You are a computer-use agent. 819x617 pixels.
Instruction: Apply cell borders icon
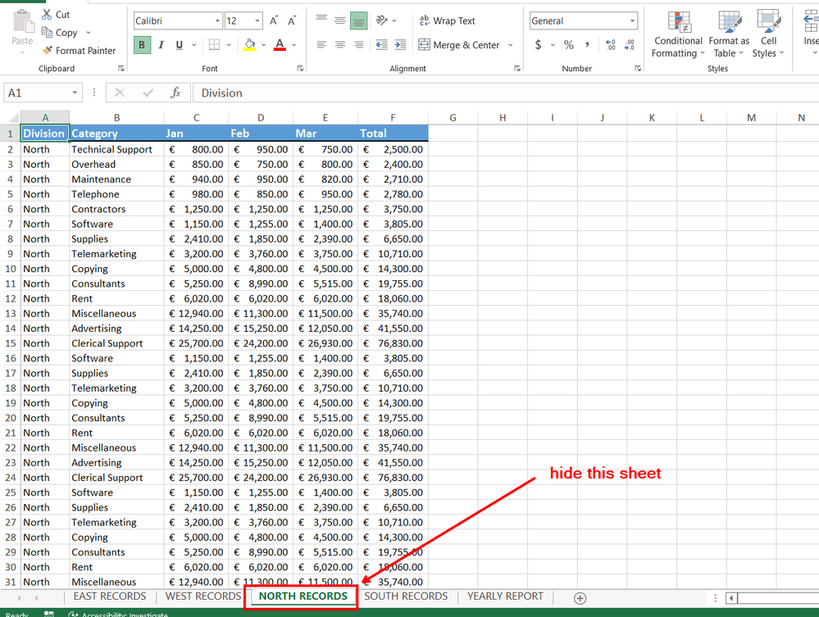214,45
